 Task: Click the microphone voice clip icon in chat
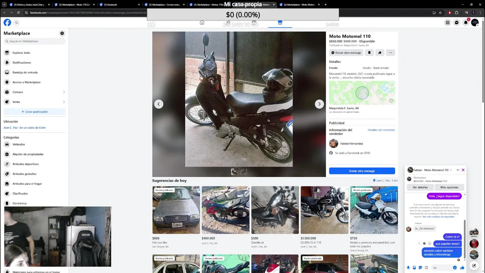[x=408, y=268]
